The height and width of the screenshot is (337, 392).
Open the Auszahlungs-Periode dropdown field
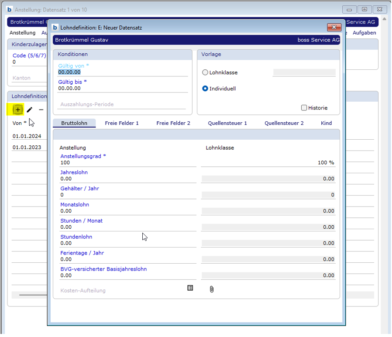tap(122, 105)
